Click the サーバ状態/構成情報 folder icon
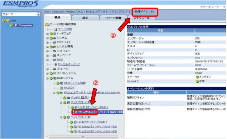The width and height of the screenshot is (227, 139). click(47, 25)
